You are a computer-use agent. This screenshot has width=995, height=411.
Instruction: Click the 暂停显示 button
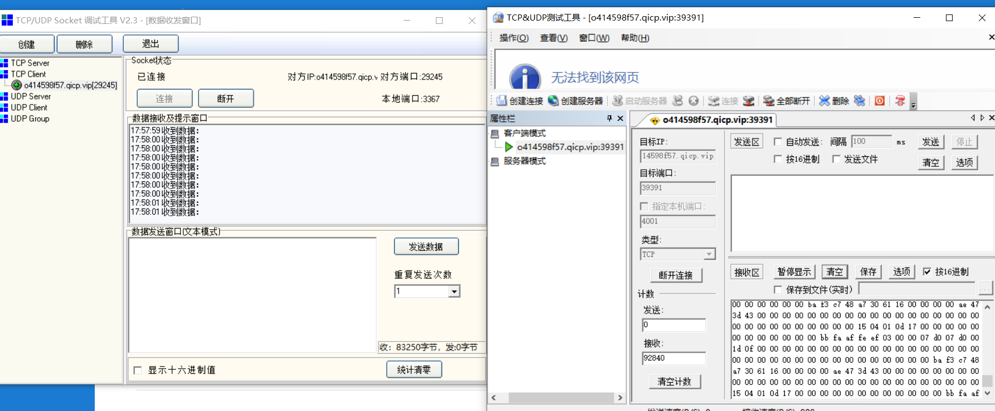click(x=794, y=271)
